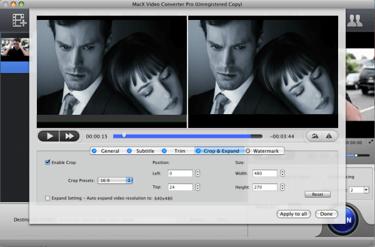Open the Subtitle tab
The width and height of the screenshot is (375, 247).
click(143, 151)
